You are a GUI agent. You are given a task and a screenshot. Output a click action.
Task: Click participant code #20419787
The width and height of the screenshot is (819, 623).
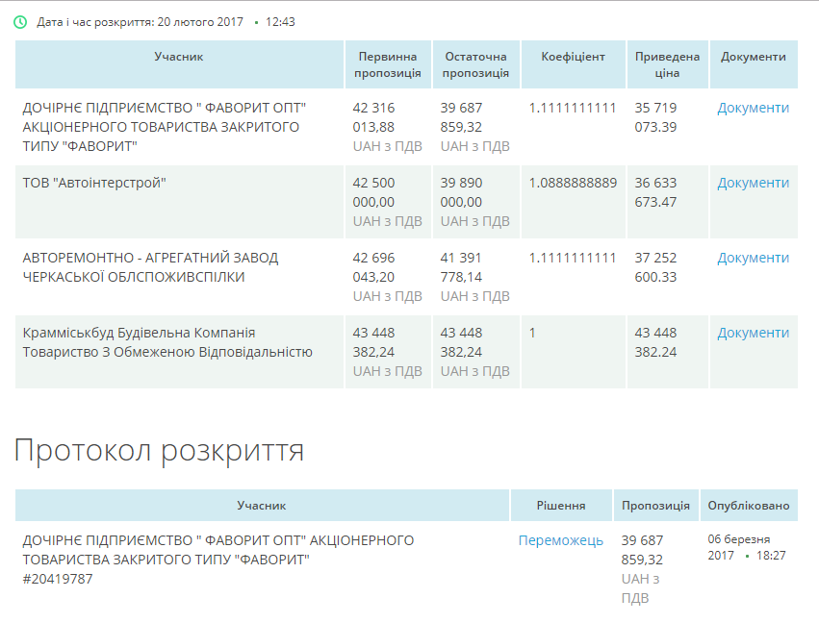click(58, 579)
